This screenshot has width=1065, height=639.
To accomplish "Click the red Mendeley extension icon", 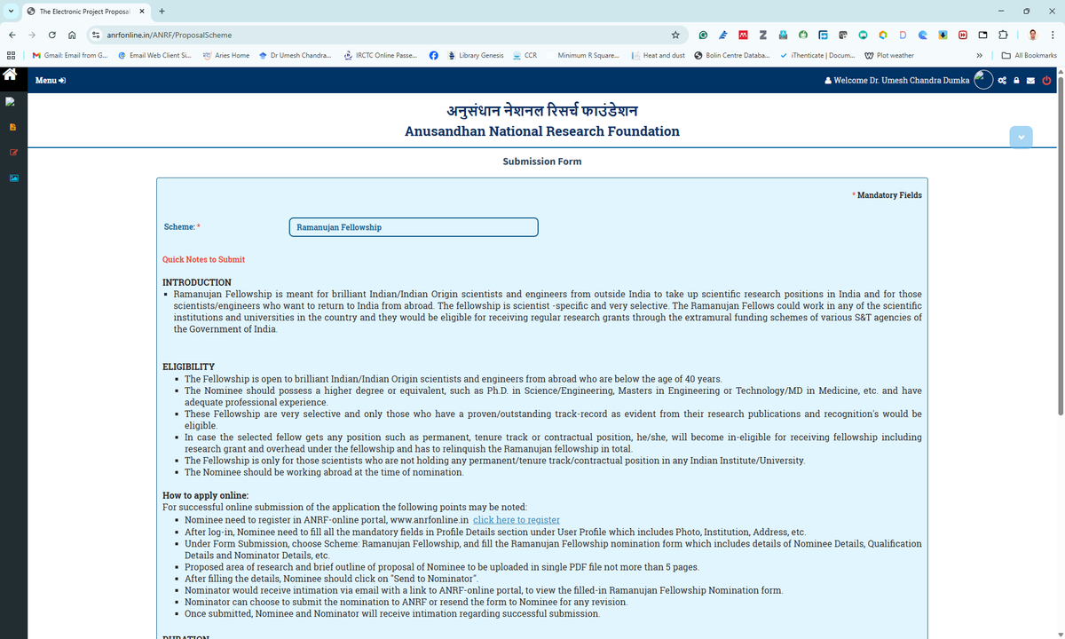I will tap(743, 35).
